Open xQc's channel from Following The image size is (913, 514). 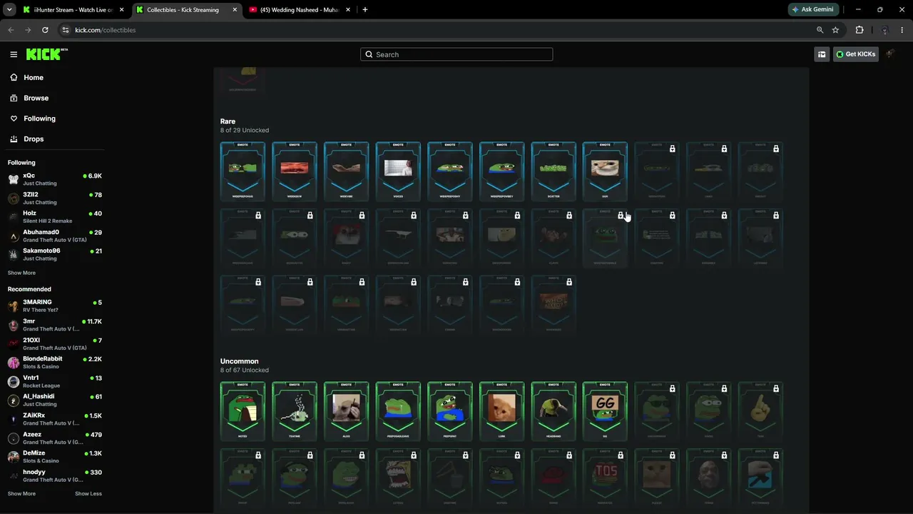coord(56,179)
